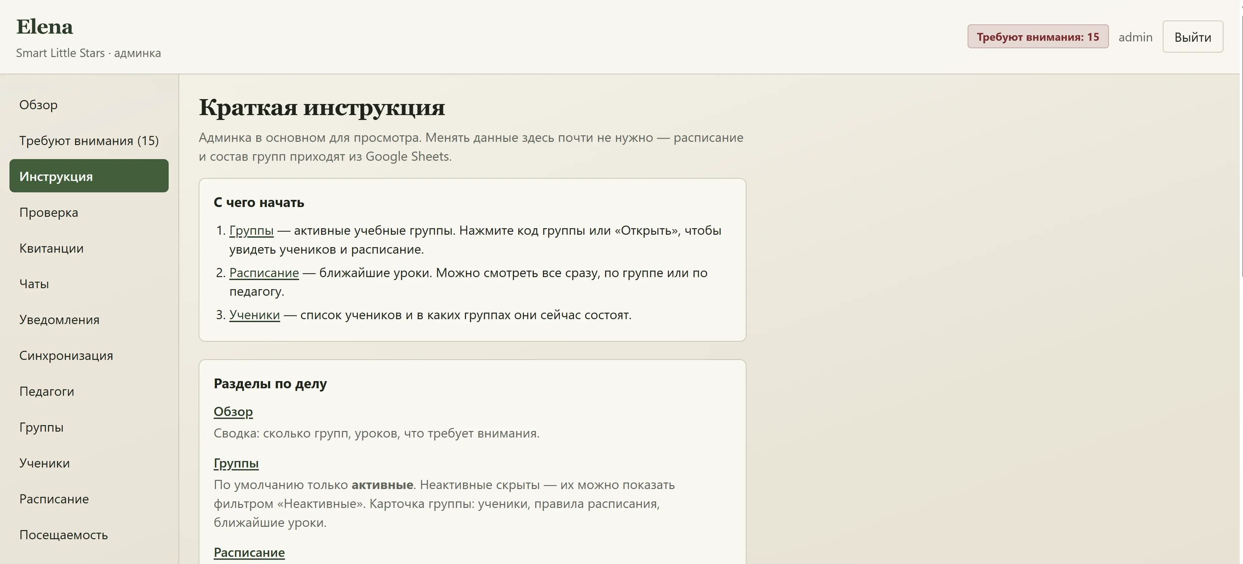The height and width of the screenshot is (564, 1243).
Task: Open the Обзор sidebar section
Action: [89, 105]
